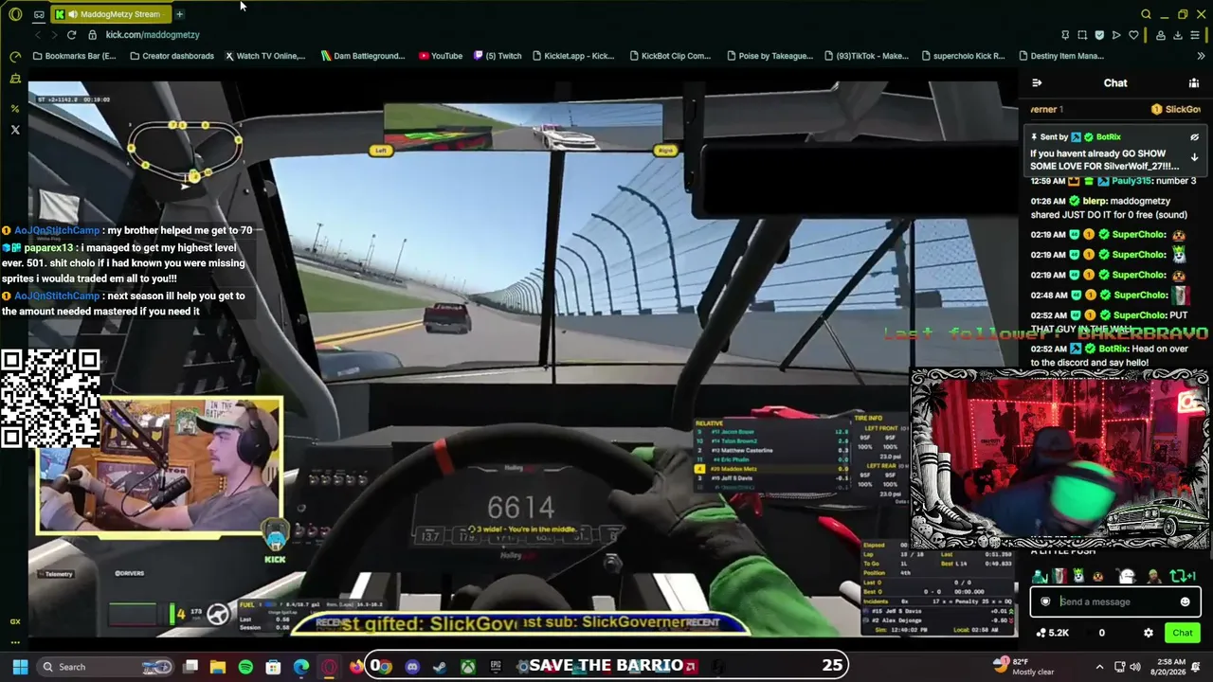Open the (93) TikTok bookmark
The height and width of the screenshot is (682, 1213).
pyautogui.click(x=867, y=56)
